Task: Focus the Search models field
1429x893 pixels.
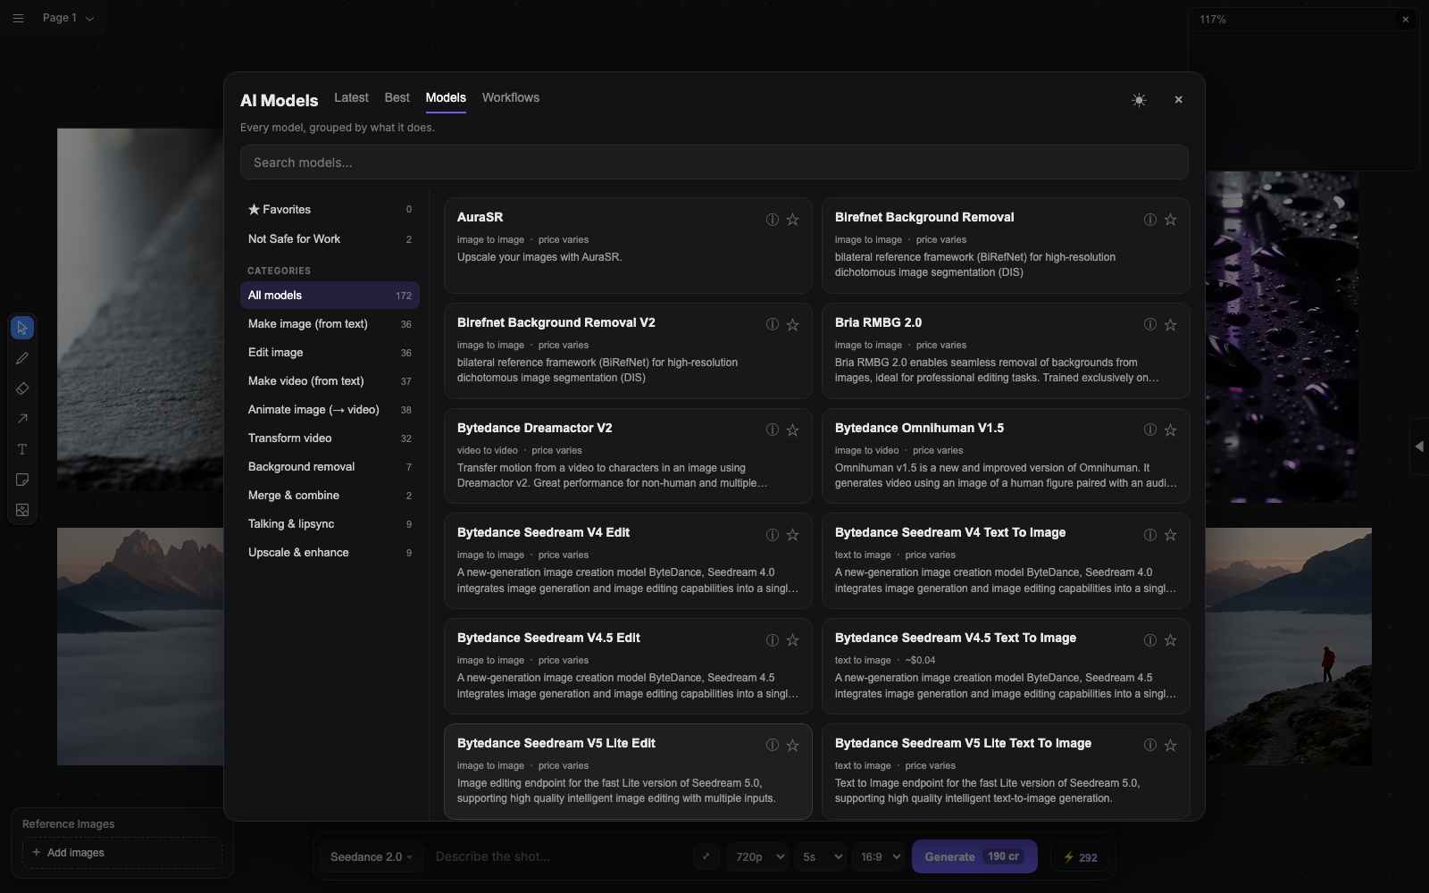Action: click(x=714, y=163)
